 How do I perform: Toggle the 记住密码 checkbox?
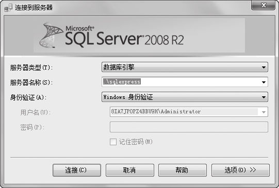point(113,142)
